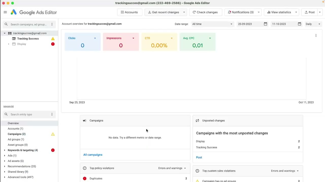Click Get recent changes button
The height and width of the screenshot is (182, 325).
pos(163,12)
